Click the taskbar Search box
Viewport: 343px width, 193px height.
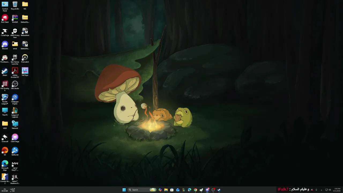click(142, 190)
